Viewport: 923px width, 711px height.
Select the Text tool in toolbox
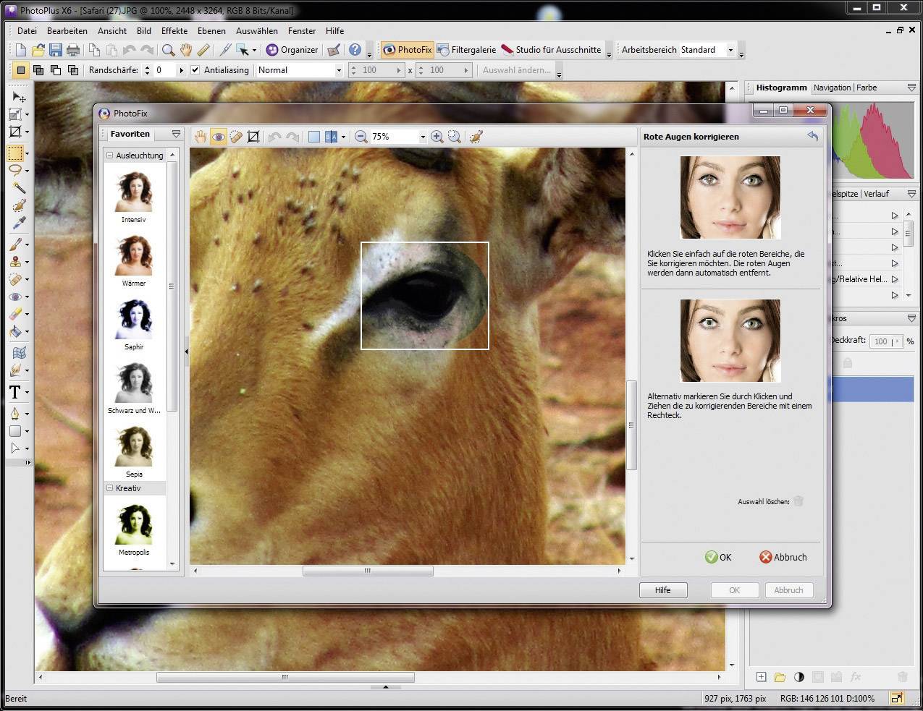click(x=15, y=392)
